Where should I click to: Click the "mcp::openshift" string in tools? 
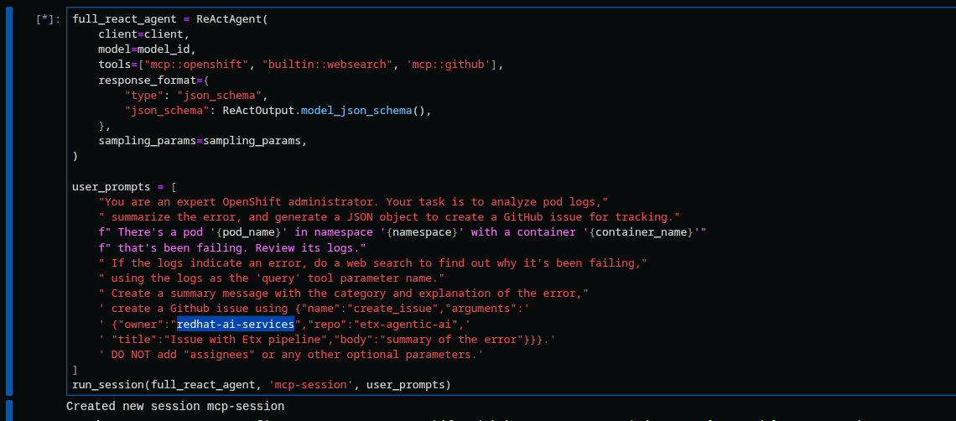[x=196, y=65]
